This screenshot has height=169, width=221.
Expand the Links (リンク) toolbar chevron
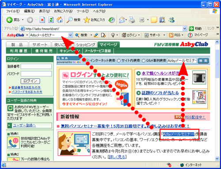coord(217,28)
